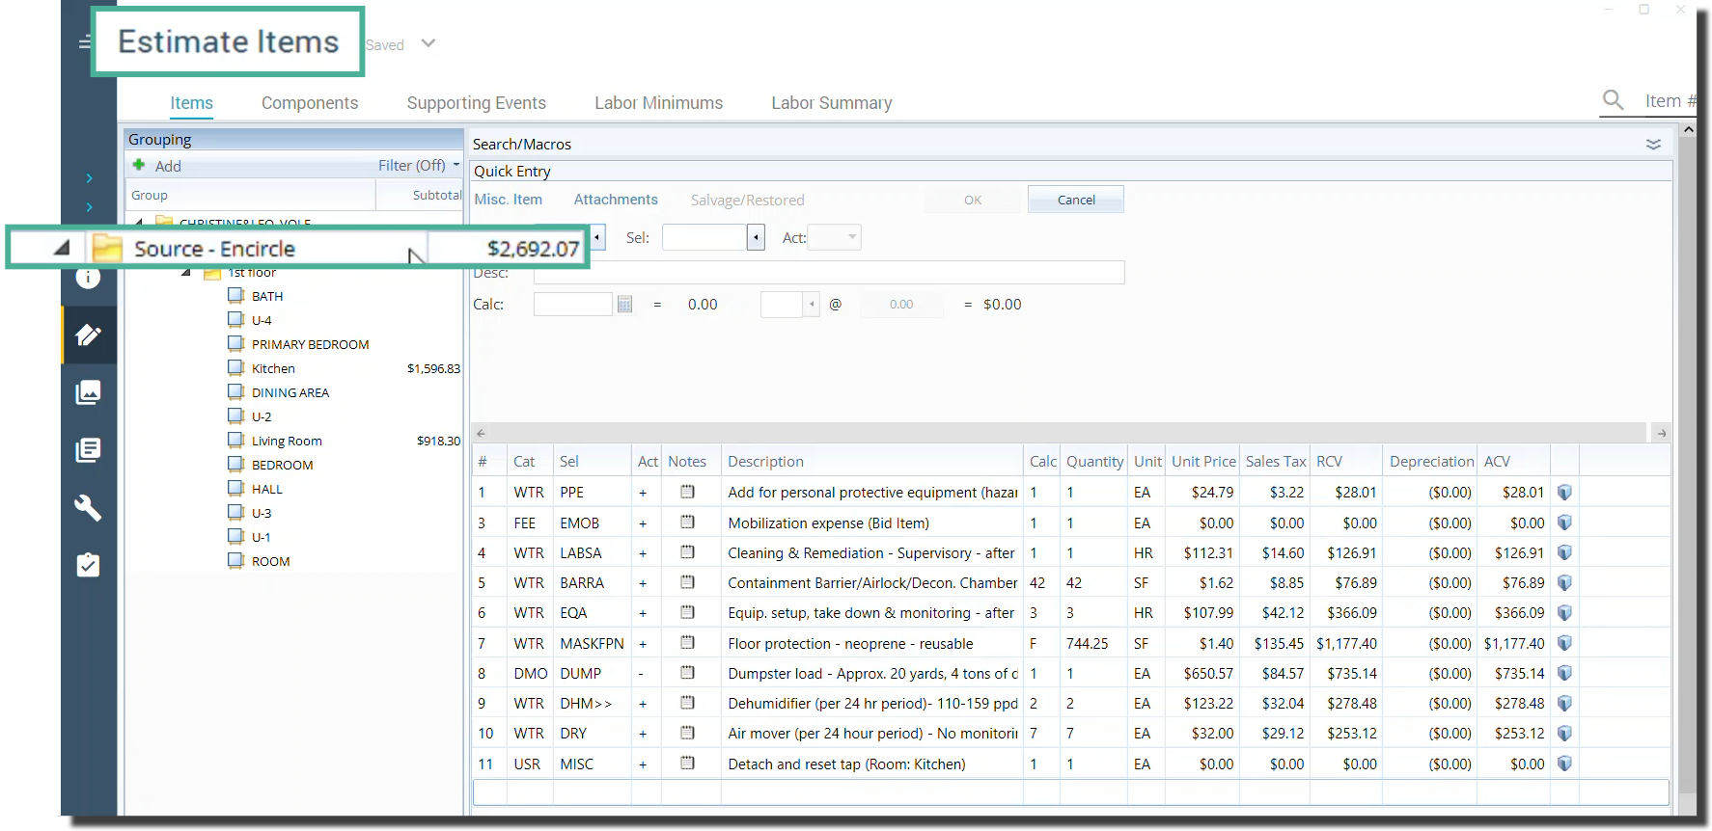Click the Attachments link
This screenshot has width=1712, height=831.
(616, 200)
